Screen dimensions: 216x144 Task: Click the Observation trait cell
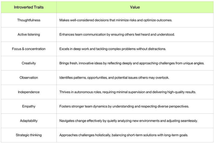coord(29,78)
